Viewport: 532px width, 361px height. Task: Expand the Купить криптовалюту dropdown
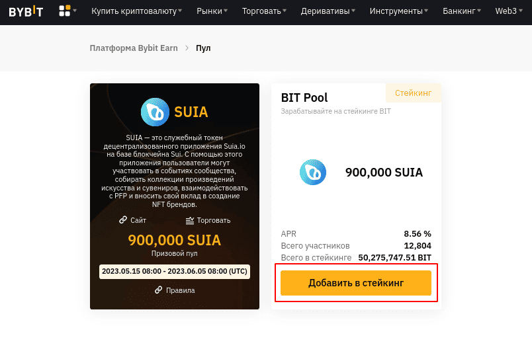pyautogui.click(x=136, y=11)
